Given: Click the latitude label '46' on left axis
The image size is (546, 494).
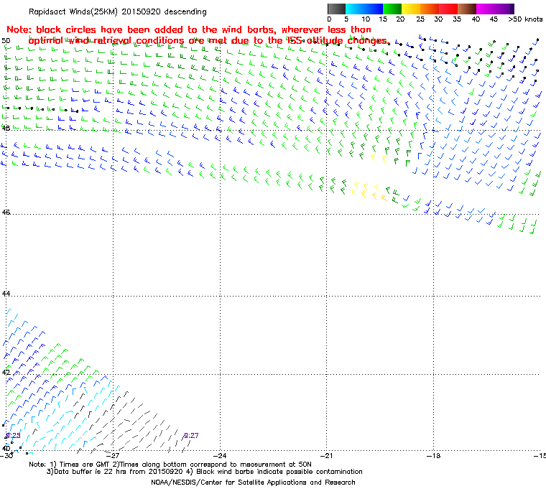Looking at the screenshot, I should click(x=6, y=212).
